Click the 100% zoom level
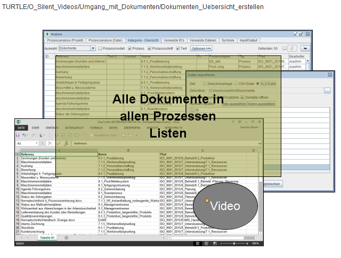The height and width of the screenshot is (258, 341). [255, 244]
